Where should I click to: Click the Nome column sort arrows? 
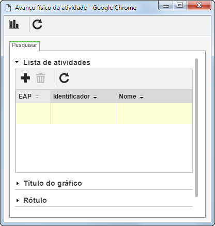point(142,97)
